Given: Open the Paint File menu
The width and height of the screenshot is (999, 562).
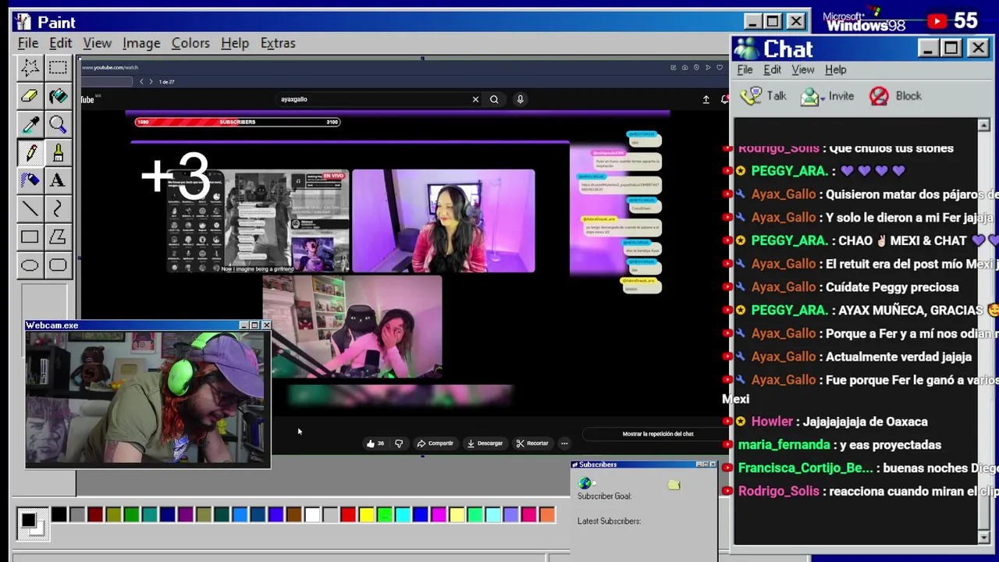Looking at the screenshot, I should click(28, 43).
